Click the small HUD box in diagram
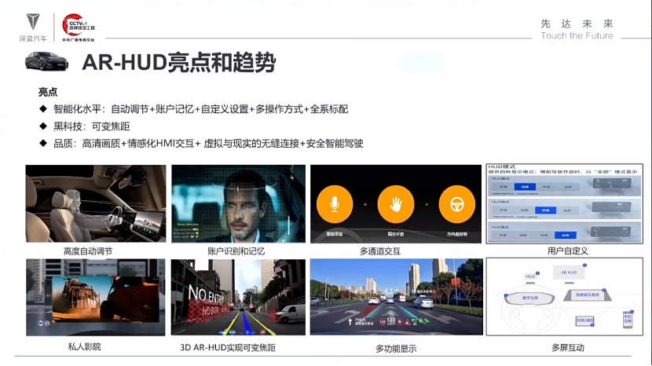Screen dimensions: 652x366 530,276
